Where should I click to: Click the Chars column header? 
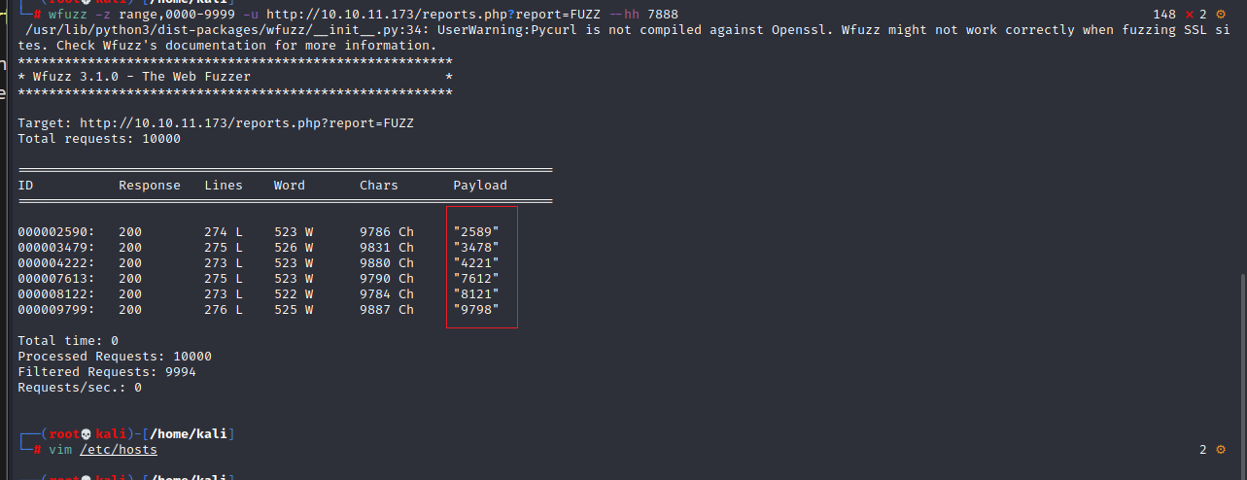point(379,186)
